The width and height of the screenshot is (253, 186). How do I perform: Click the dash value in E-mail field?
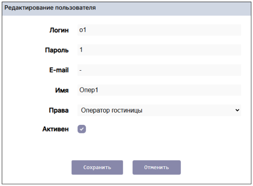[x=80, y=70]
